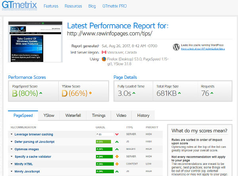Open Minify HTML recommendation
238x176 pixels.
pyautogui.click(x=23, y=164)
